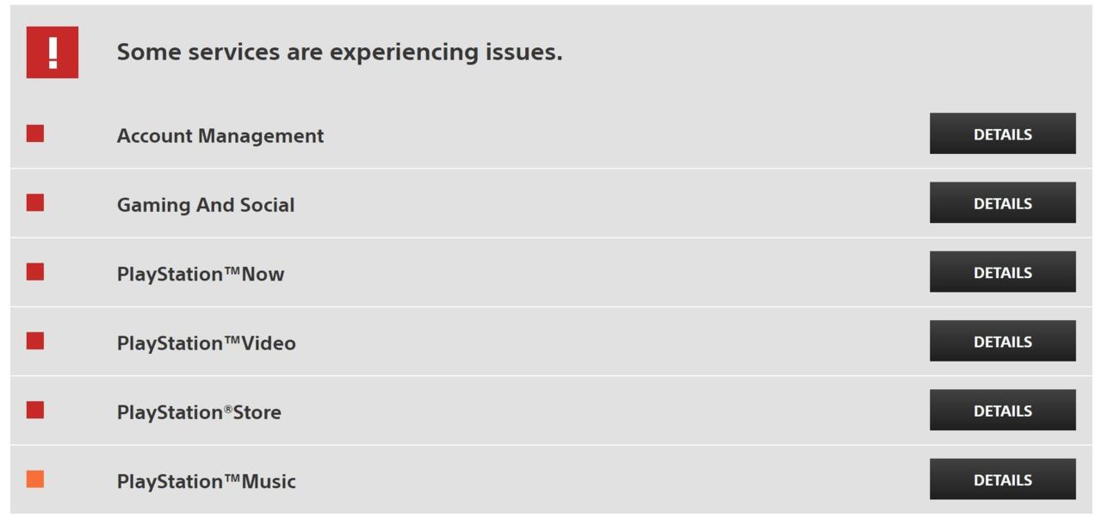Click the red exclamation alert icon
The width and height of the screenshot is (1102, 519).
point(53,53)
